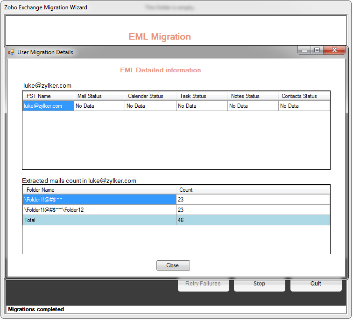Click the User Migration Details window icon
This screenshot has width=353, height=320.
coord(11,52)
